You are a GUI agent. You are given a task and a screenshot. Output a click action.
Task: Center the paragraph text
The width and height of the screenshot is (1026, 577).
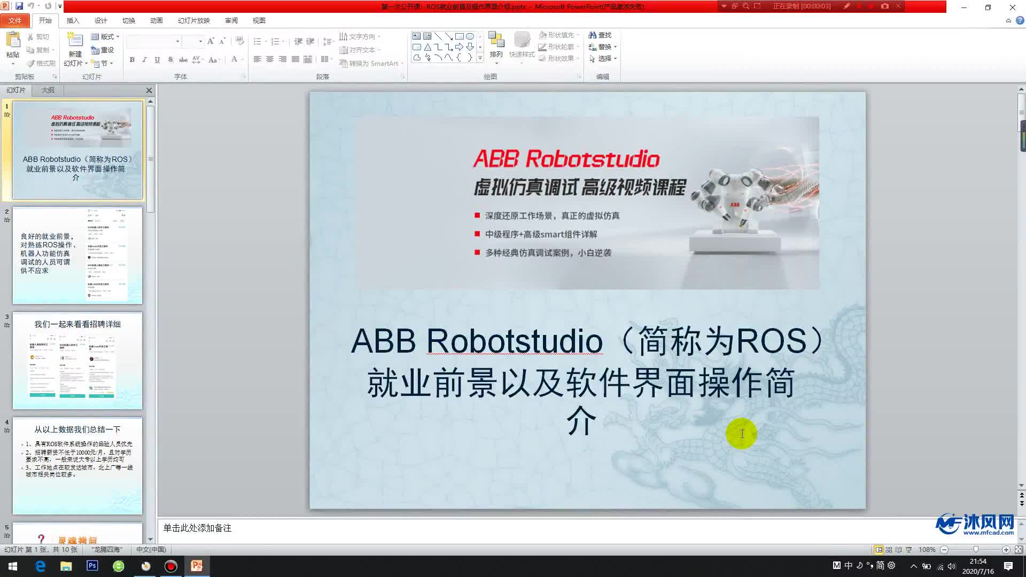click(x=270, y=59)
